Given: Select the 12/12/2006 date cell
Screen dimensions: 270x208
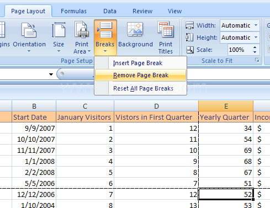Looking at the screenshot, I should 34,194.
